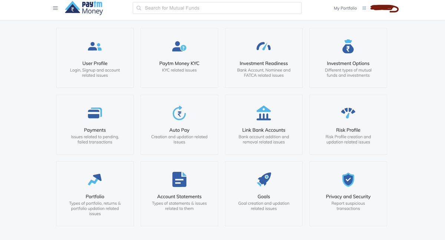
Task: Select the Link Bank Accounts title
Action: [x=264, y=130]
